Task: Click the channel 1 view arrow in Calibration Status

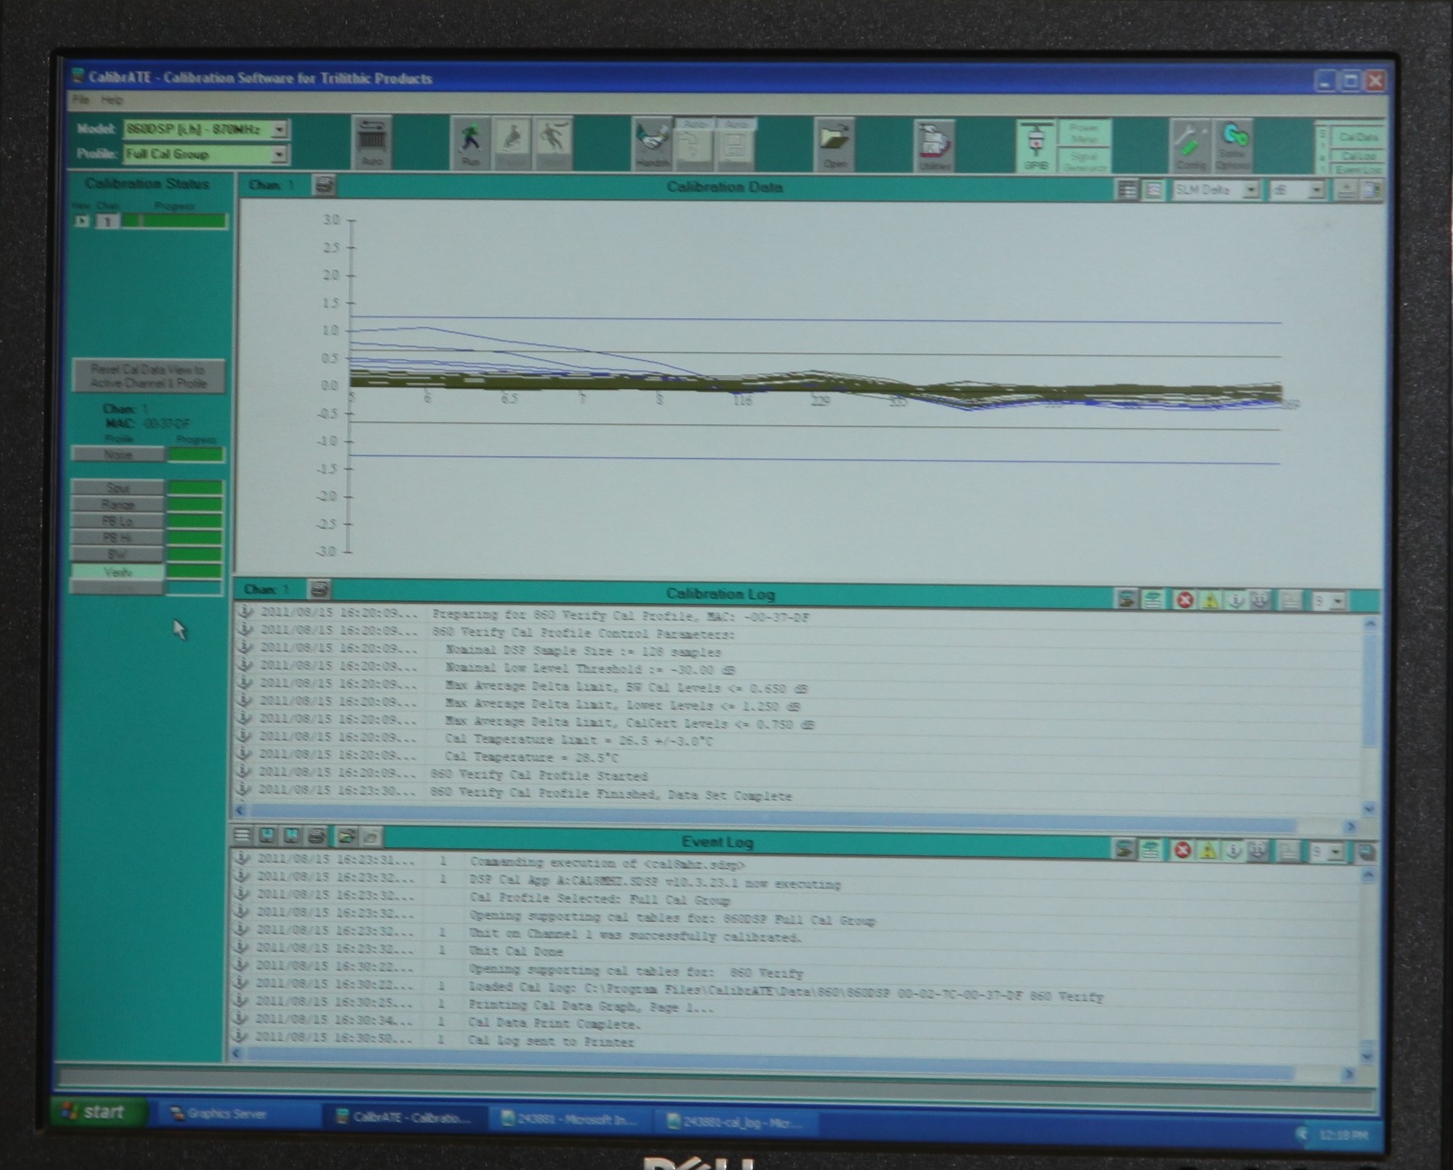Action: point(82,221)
